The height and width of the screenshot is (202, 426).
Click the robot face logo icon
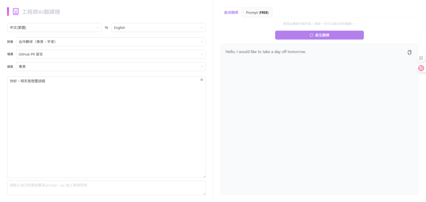(16, 12)
